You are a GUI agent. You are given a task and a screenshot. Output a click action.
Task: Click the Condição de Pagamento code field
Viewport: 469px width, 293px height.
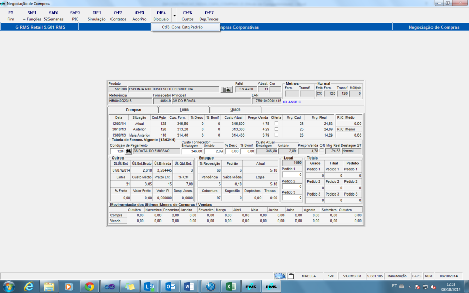pyautogui.click(x=117, y=151)
